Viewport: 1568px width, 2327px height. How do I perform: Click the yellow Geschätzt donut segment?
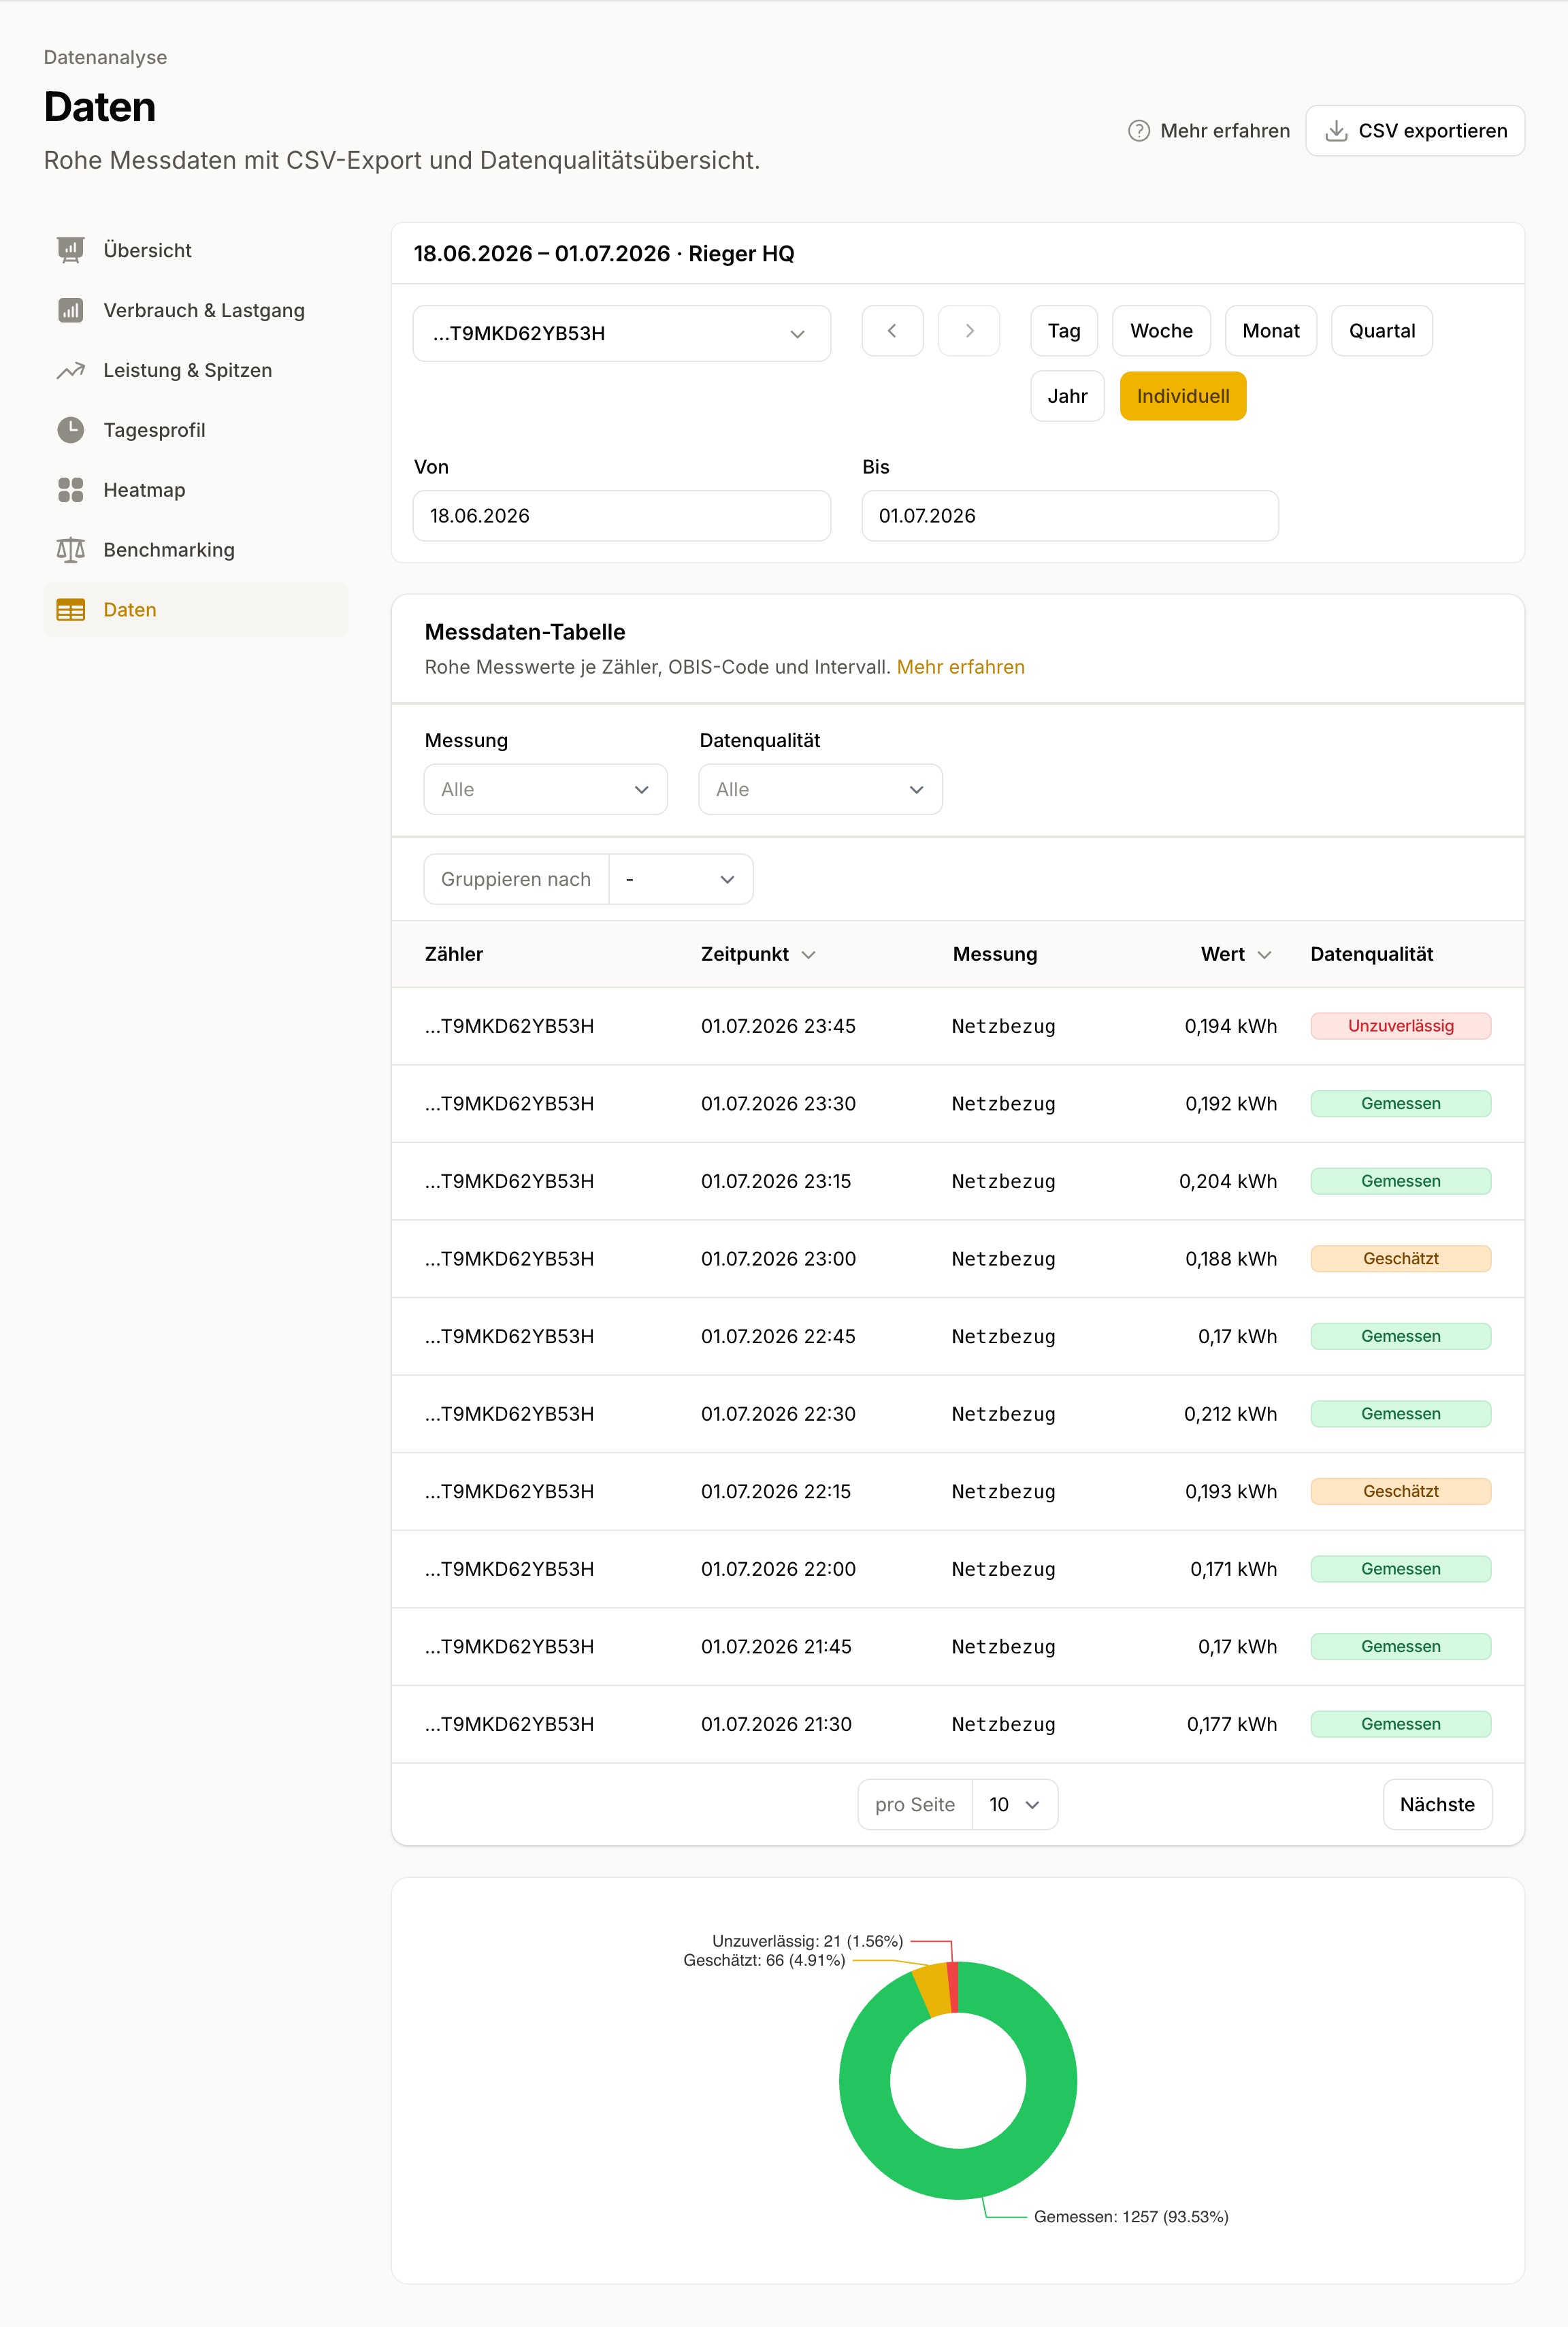click(934, 1990)
